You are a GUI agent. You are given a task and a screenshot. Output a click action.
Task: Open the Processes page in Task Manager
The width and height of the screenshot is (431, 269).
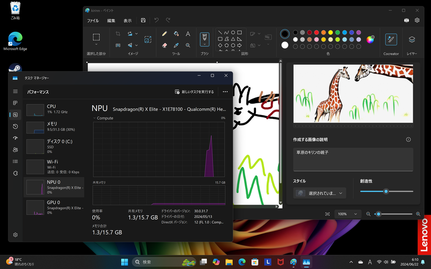pyautogui.click(x=16, y=103)
